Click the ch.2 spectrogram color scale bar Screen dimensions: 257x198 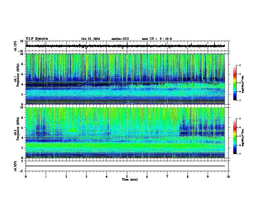[x=235, y=136]
